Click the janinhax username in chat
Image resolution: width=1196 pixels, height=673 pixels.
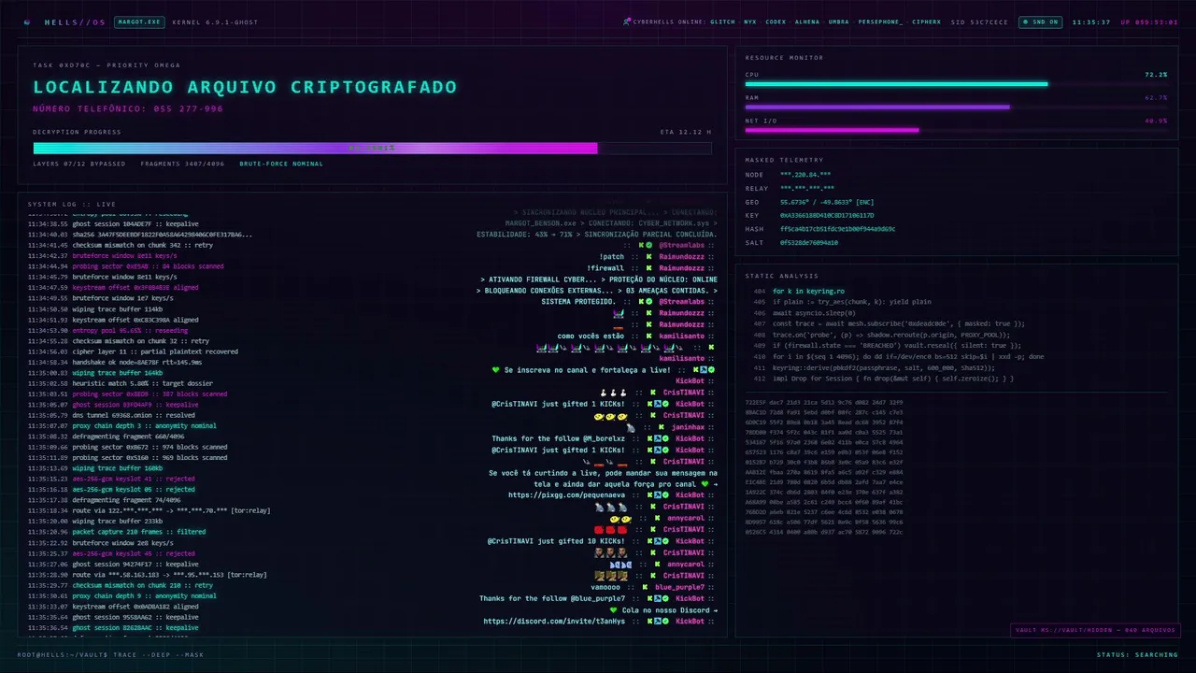(688, 427)
